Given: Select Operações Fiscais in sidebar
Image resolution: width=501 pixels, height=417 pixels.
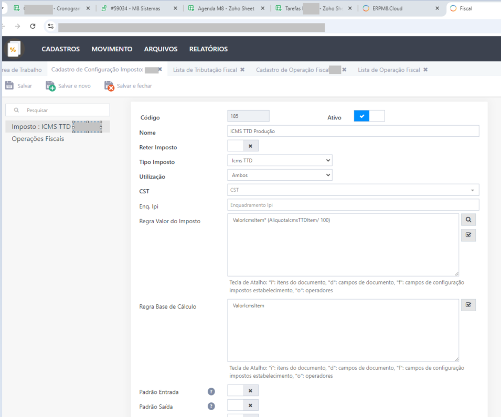Looking at the screenshot, I should click(x=38, y=139).
